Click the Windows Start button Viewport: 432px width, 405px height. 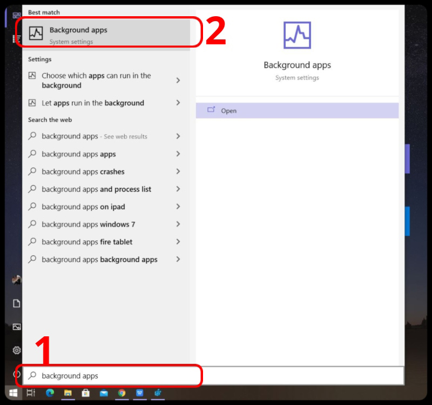(x=13, y=393)
